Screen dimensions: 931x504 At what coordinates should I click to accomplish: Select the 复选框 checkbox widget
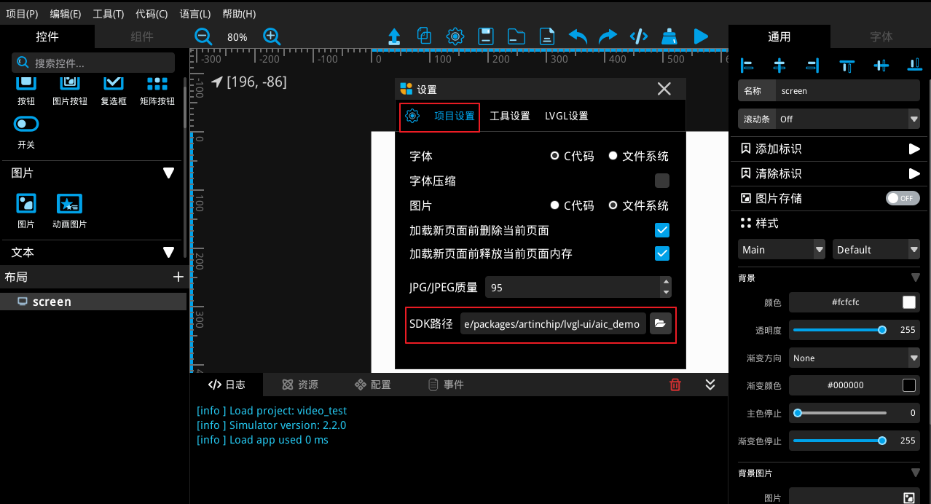point(114,91)
